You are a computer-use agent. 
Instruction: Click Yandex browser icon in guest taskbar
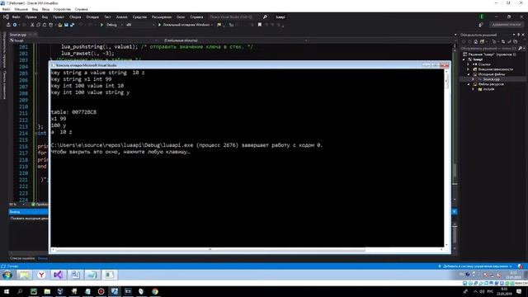(x=41, y=275)
